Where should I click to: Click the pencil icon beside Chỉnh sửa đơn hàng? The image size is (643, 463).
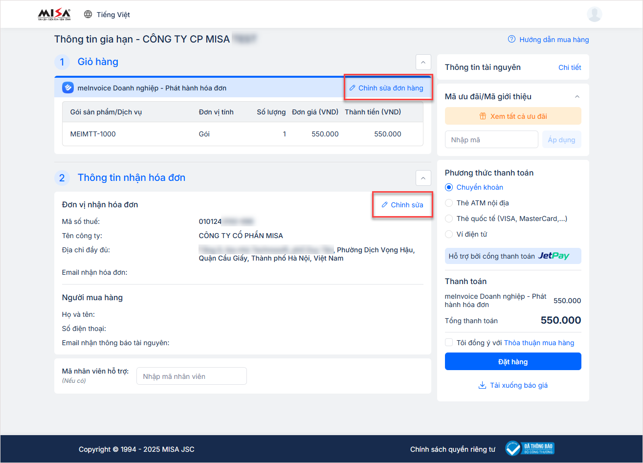pos(353,88)
